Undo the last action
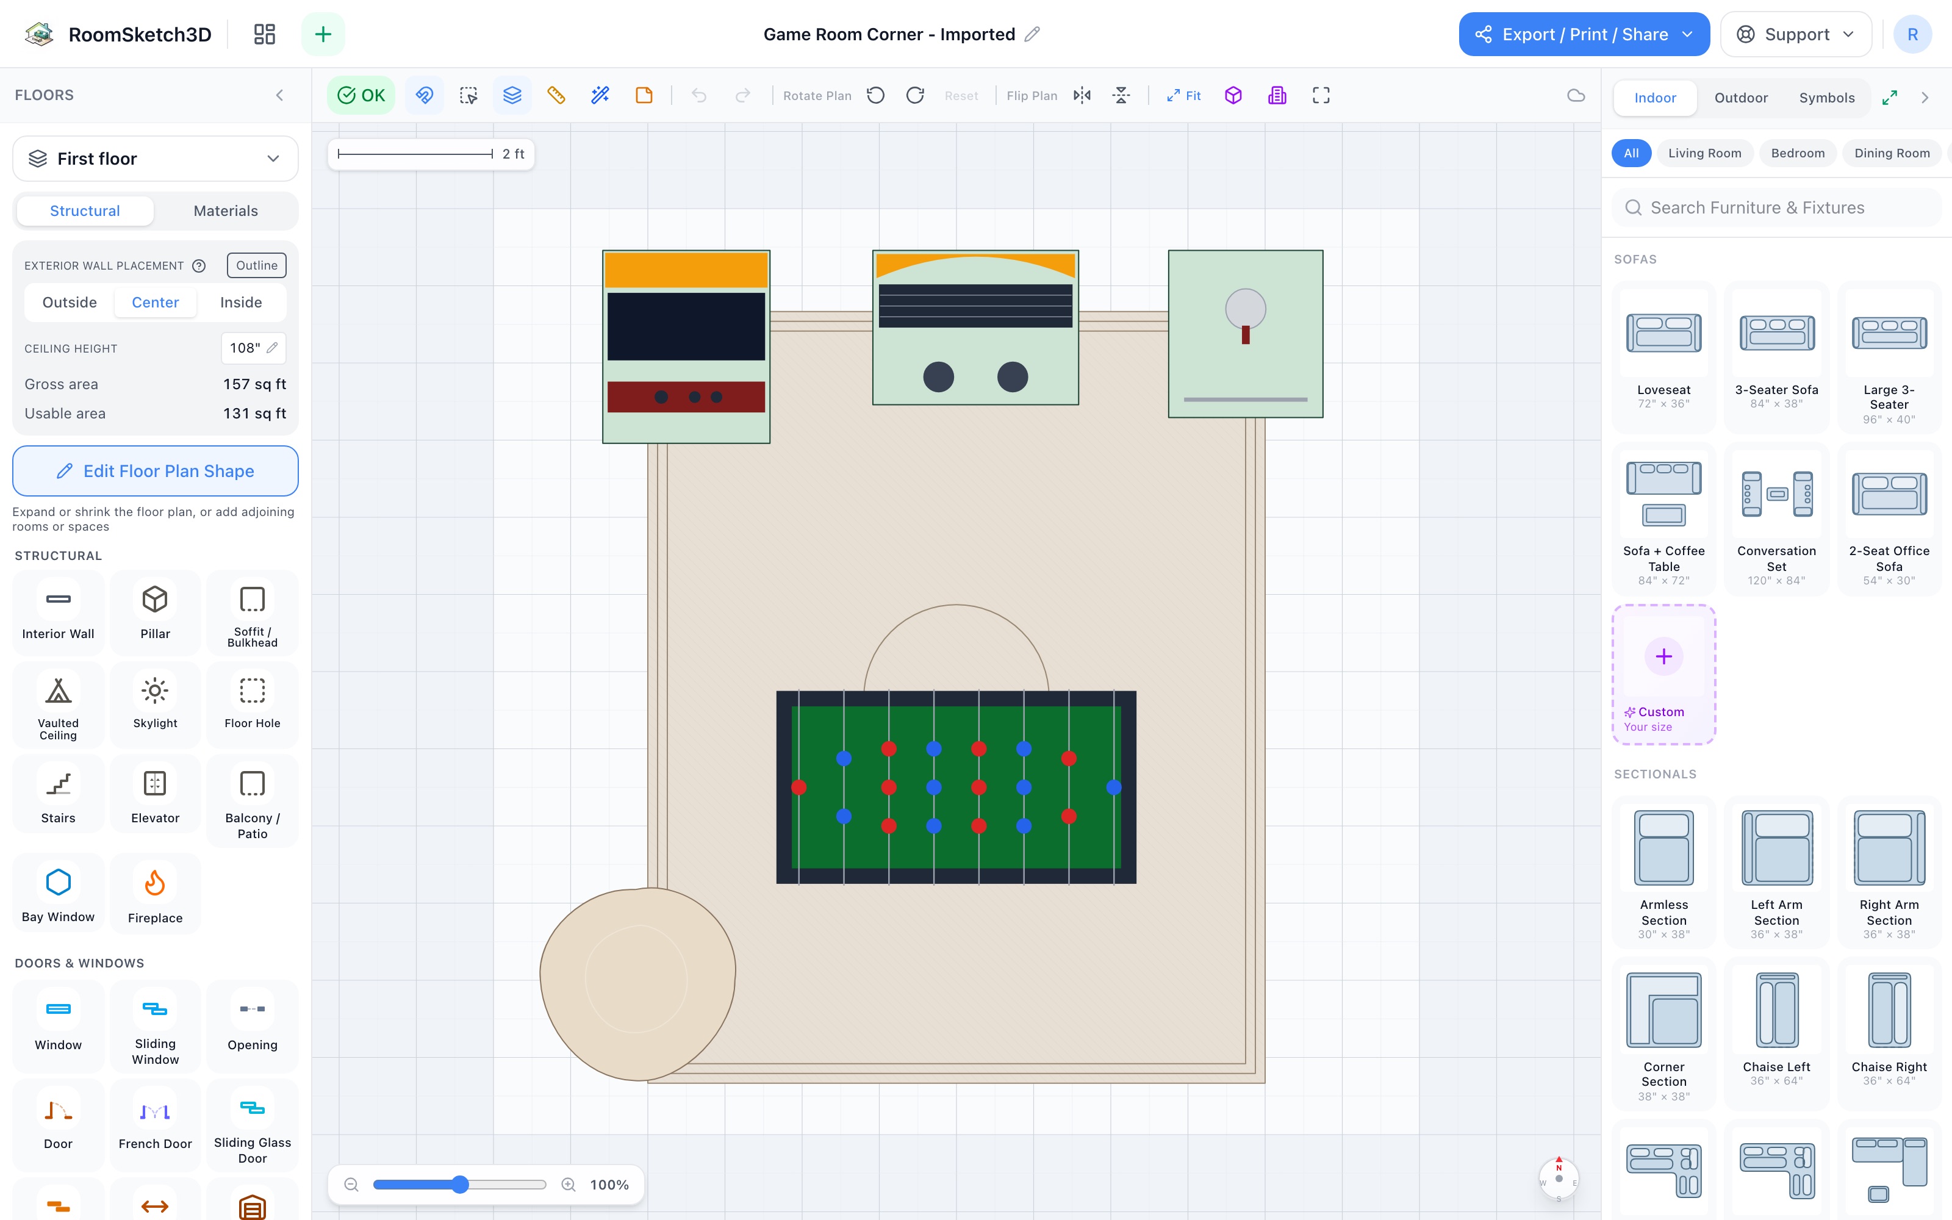The height and width of the screenshot is (1220, 1952). [698, 95]
